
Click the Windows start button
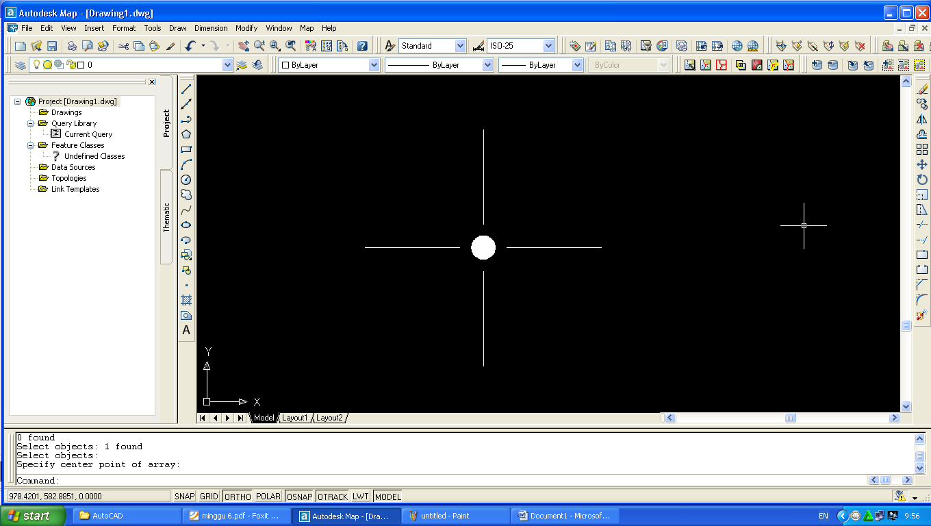point(33,516)
